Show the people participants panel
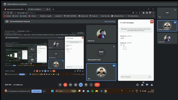The image size is (178, 100). (x=142, y=85)
